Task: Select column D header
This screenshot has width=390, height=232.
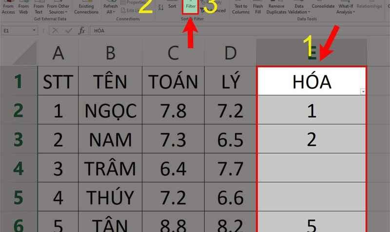Action: click(x=230, y=53)
